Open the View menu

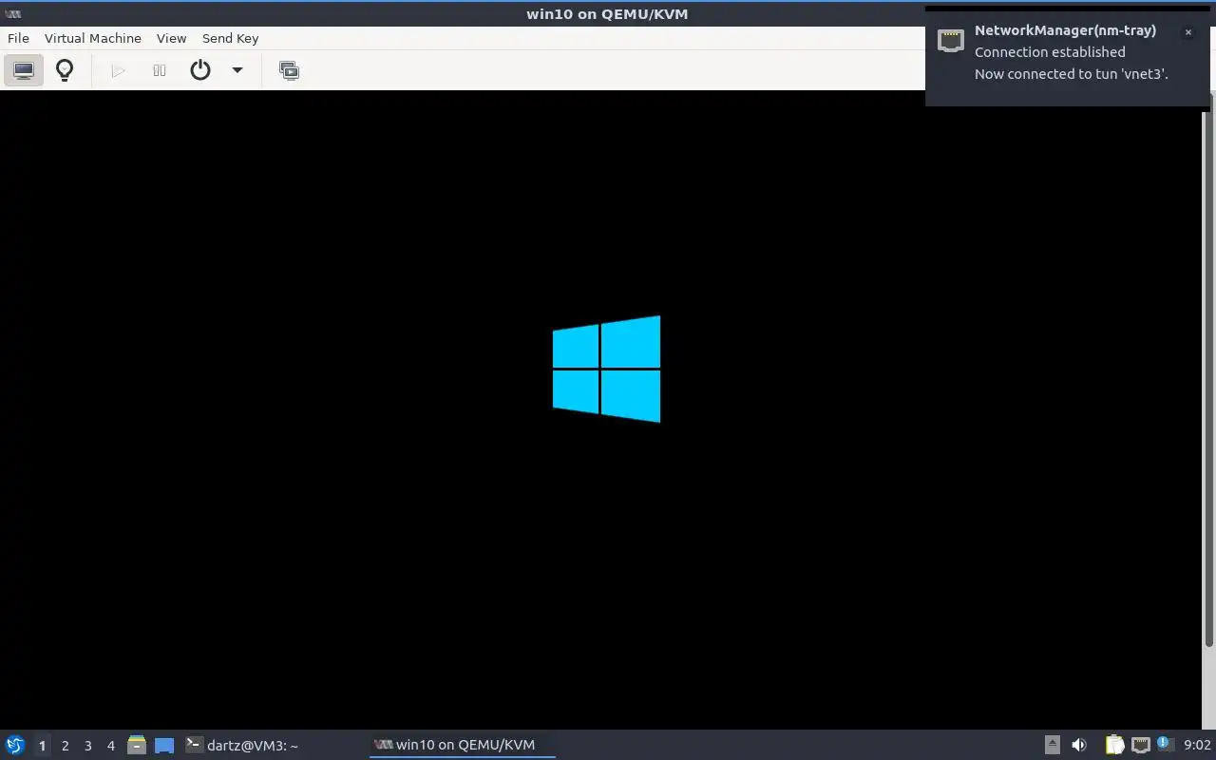(x=171, y=38)
